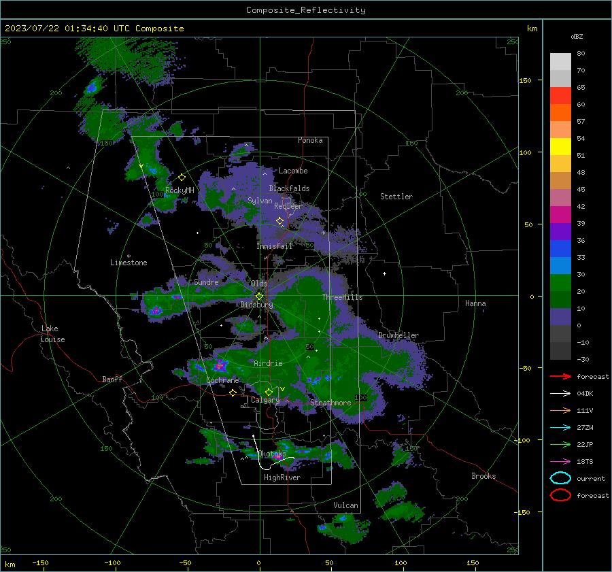Click the Sundre town label

pyautogui.click(x=206, y=282)
